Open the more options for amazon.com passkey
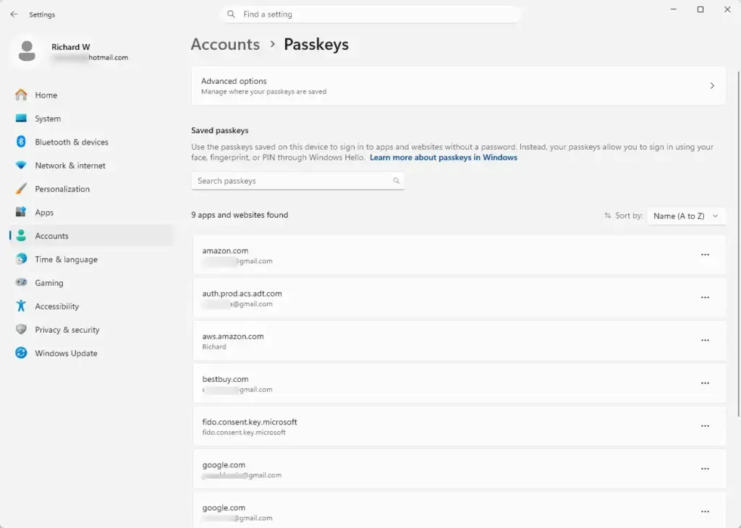The height and width of the screenshot is (528, 741). point(705,255)
